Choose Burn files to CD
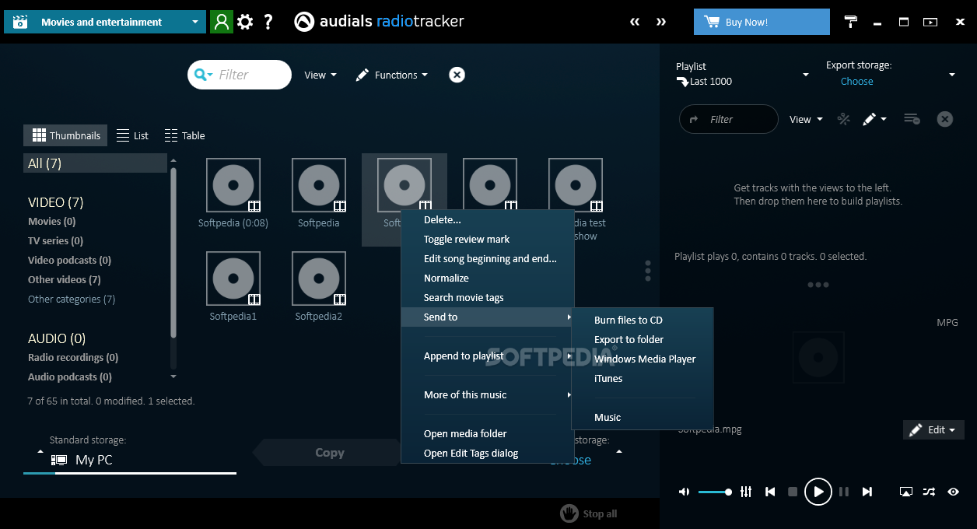 pos(643,320)
